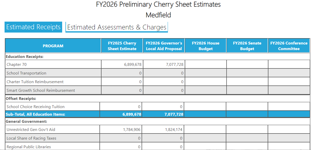Select the Sub-Total, All Education Items label
The width and height of the screenshot is (311, 150).
pyautogui.click(x=35, y=114)
